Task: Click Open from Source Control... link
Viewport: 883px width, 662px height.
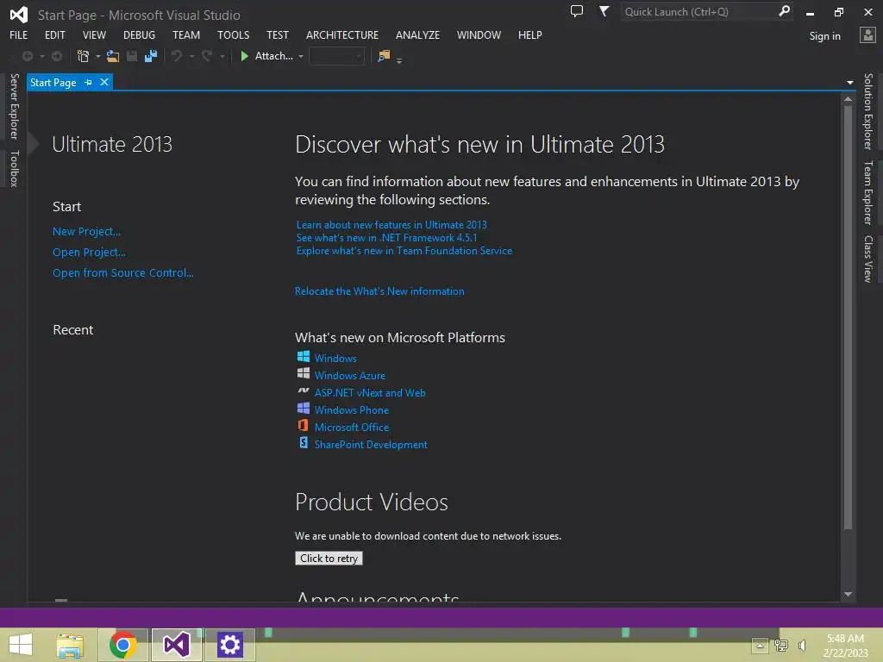Action: [122, 273]
